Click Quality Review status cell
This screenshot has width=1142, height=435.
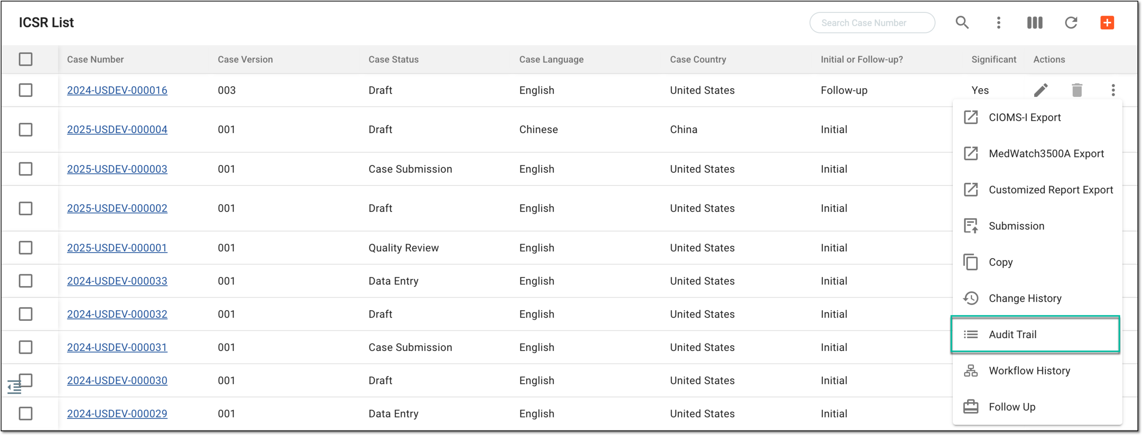(403, 248)
